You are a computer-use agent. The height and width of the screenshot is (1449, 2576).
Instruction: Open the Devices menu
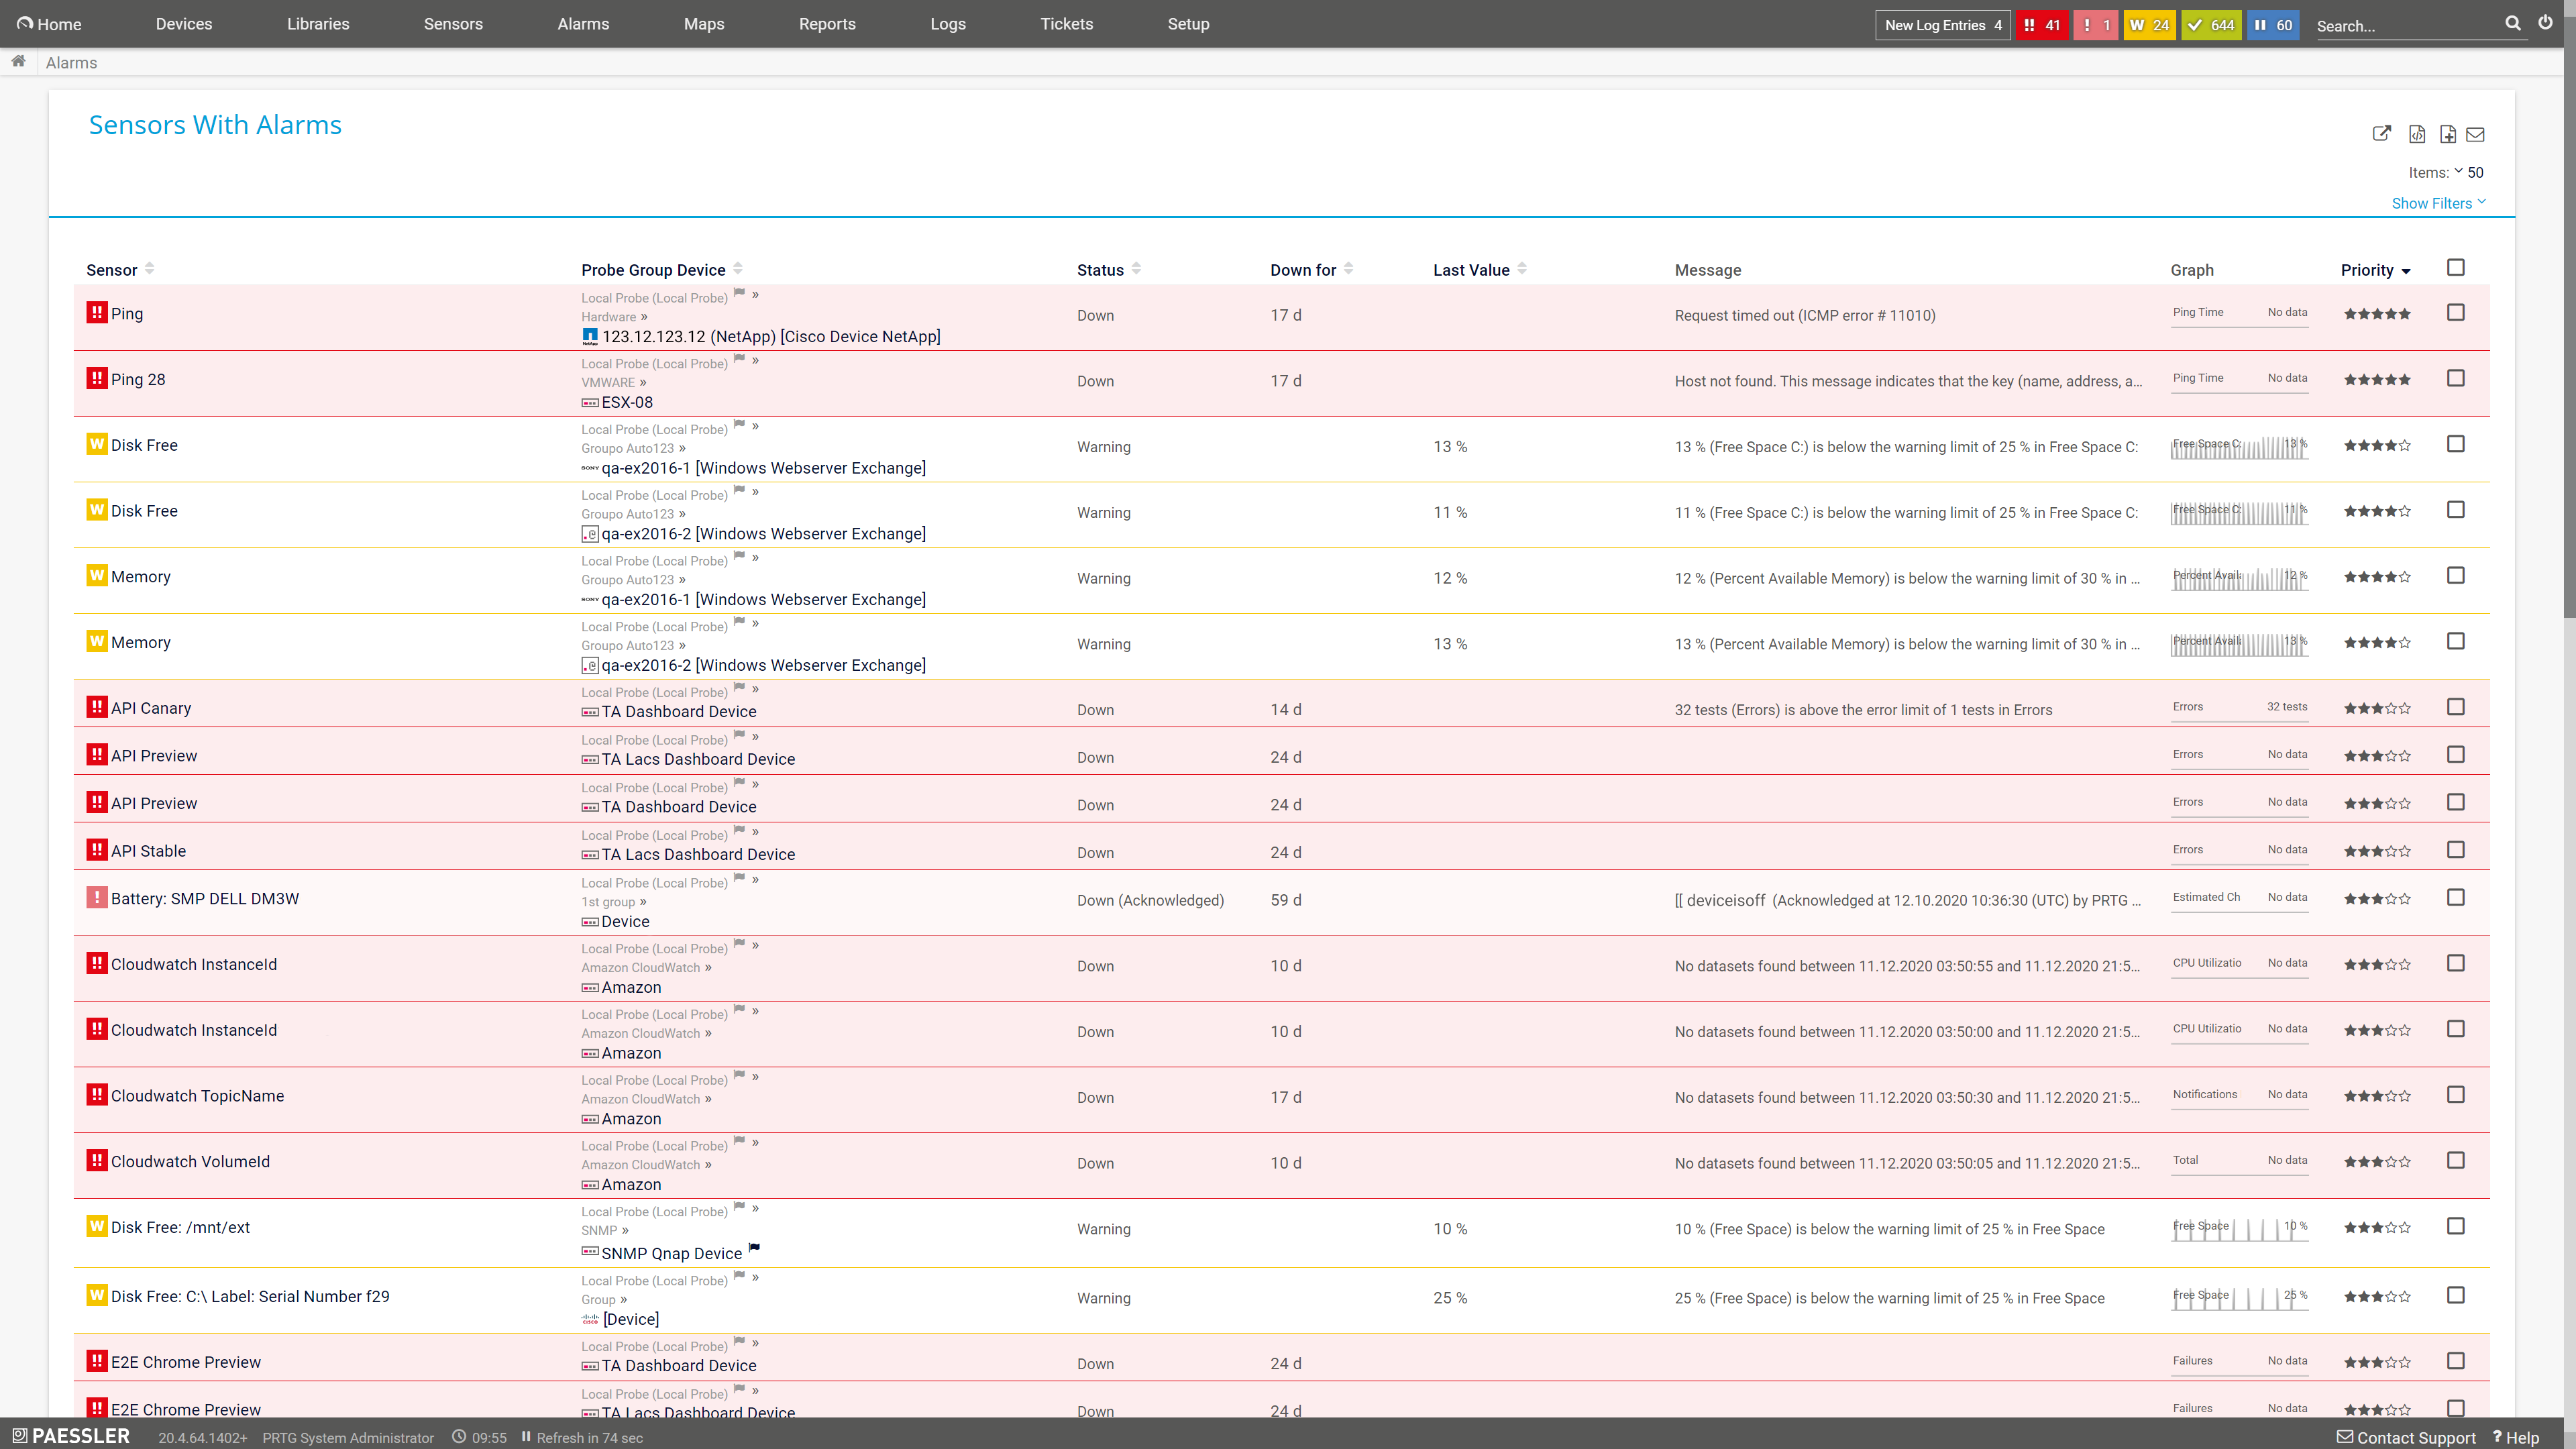click(183, 23)
